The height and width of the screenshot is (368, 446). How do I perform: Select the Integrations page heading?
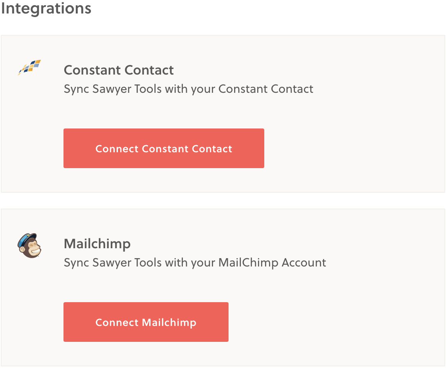(x=46, y=8)
